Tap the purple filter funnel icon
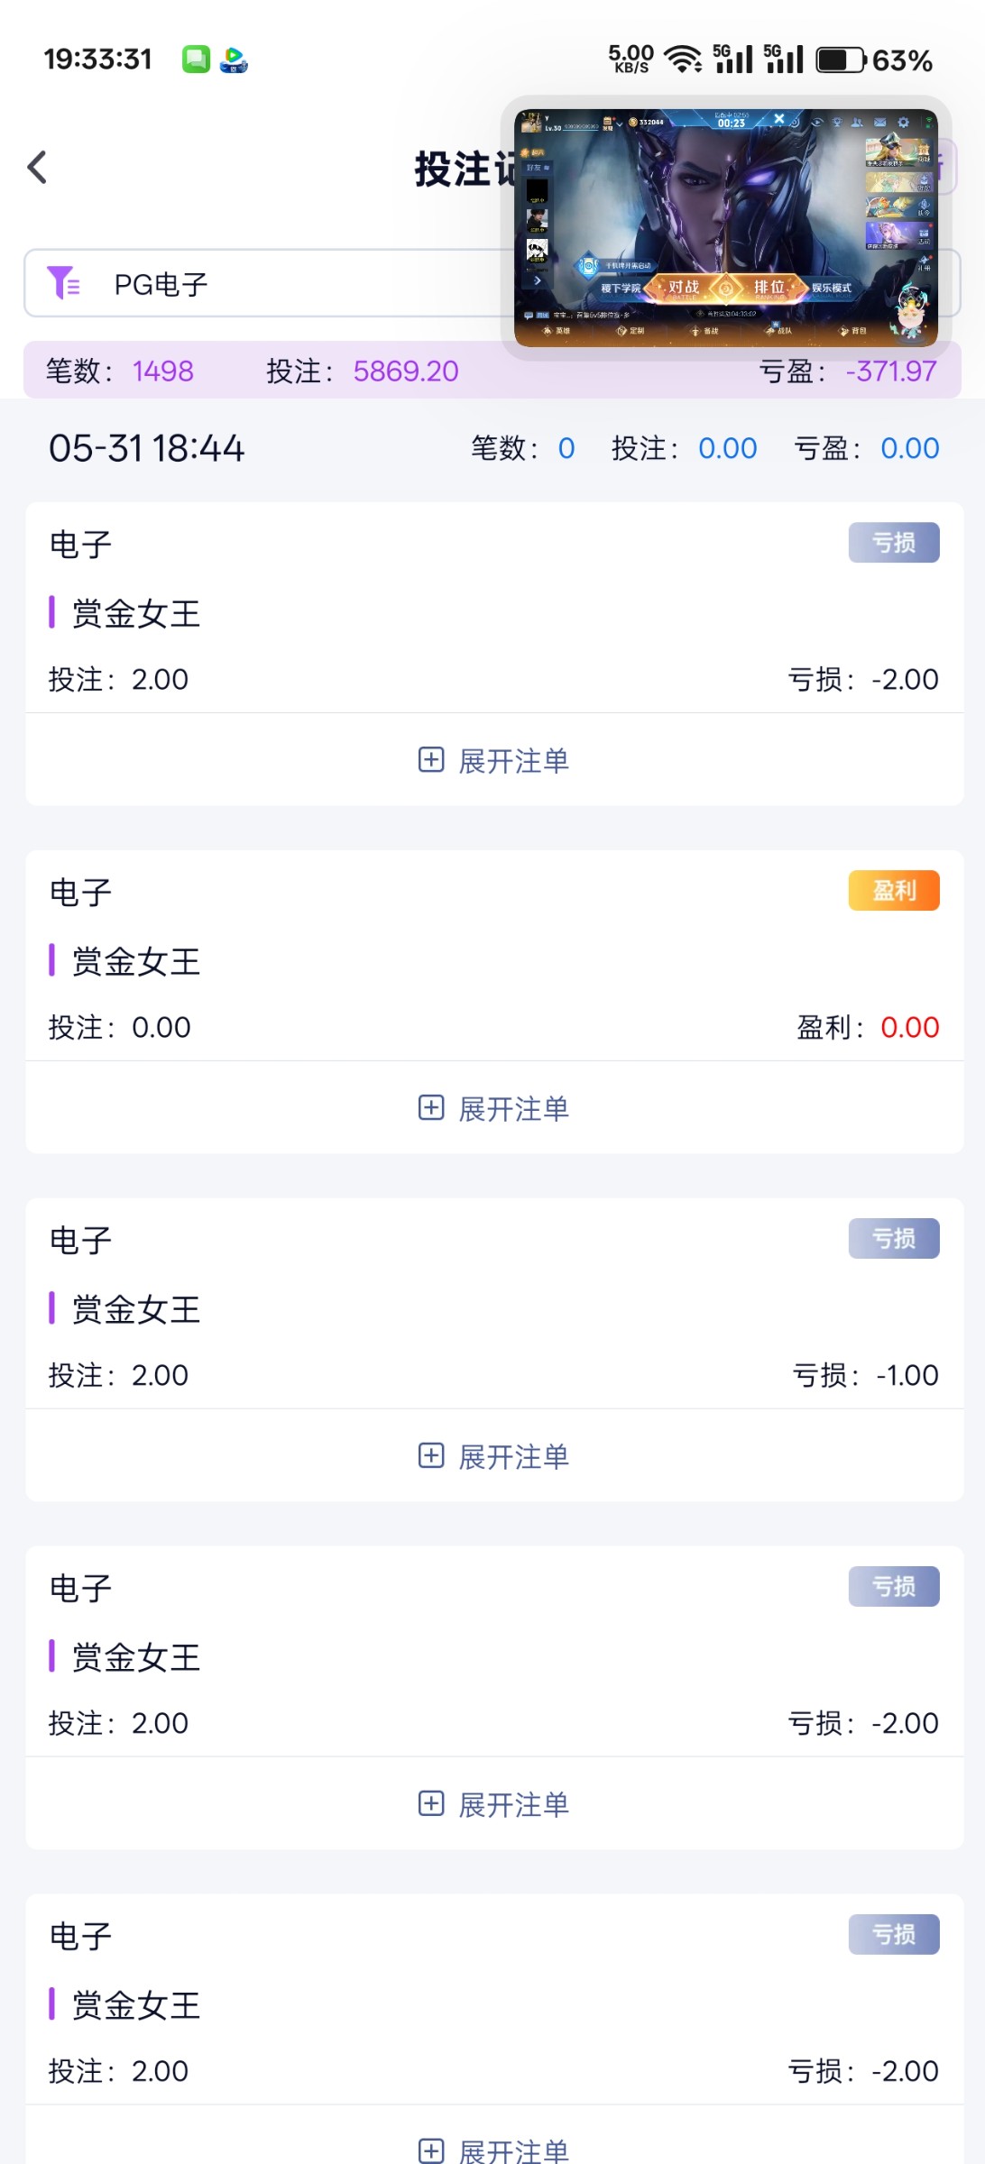 tap(63, 283)
